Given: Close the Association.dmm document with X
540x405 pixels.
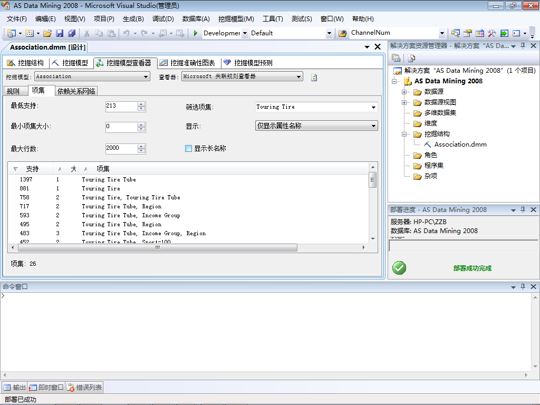Looking at the screenshot, I should 378,47.
